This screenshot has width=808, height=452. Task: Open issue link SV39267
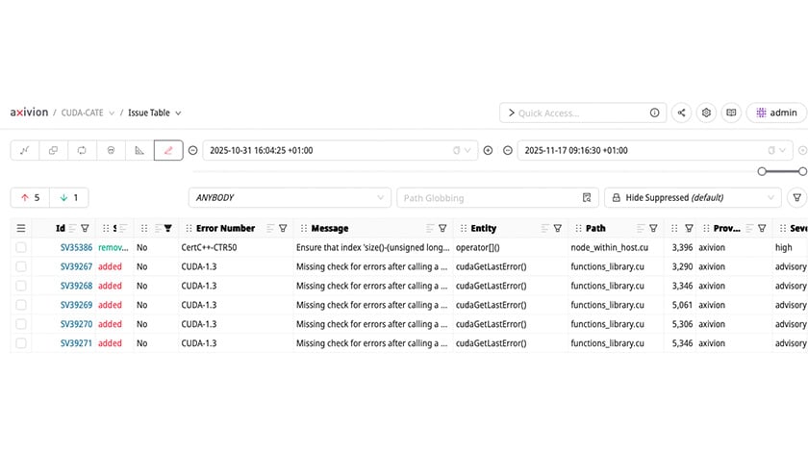pos(76,266)
